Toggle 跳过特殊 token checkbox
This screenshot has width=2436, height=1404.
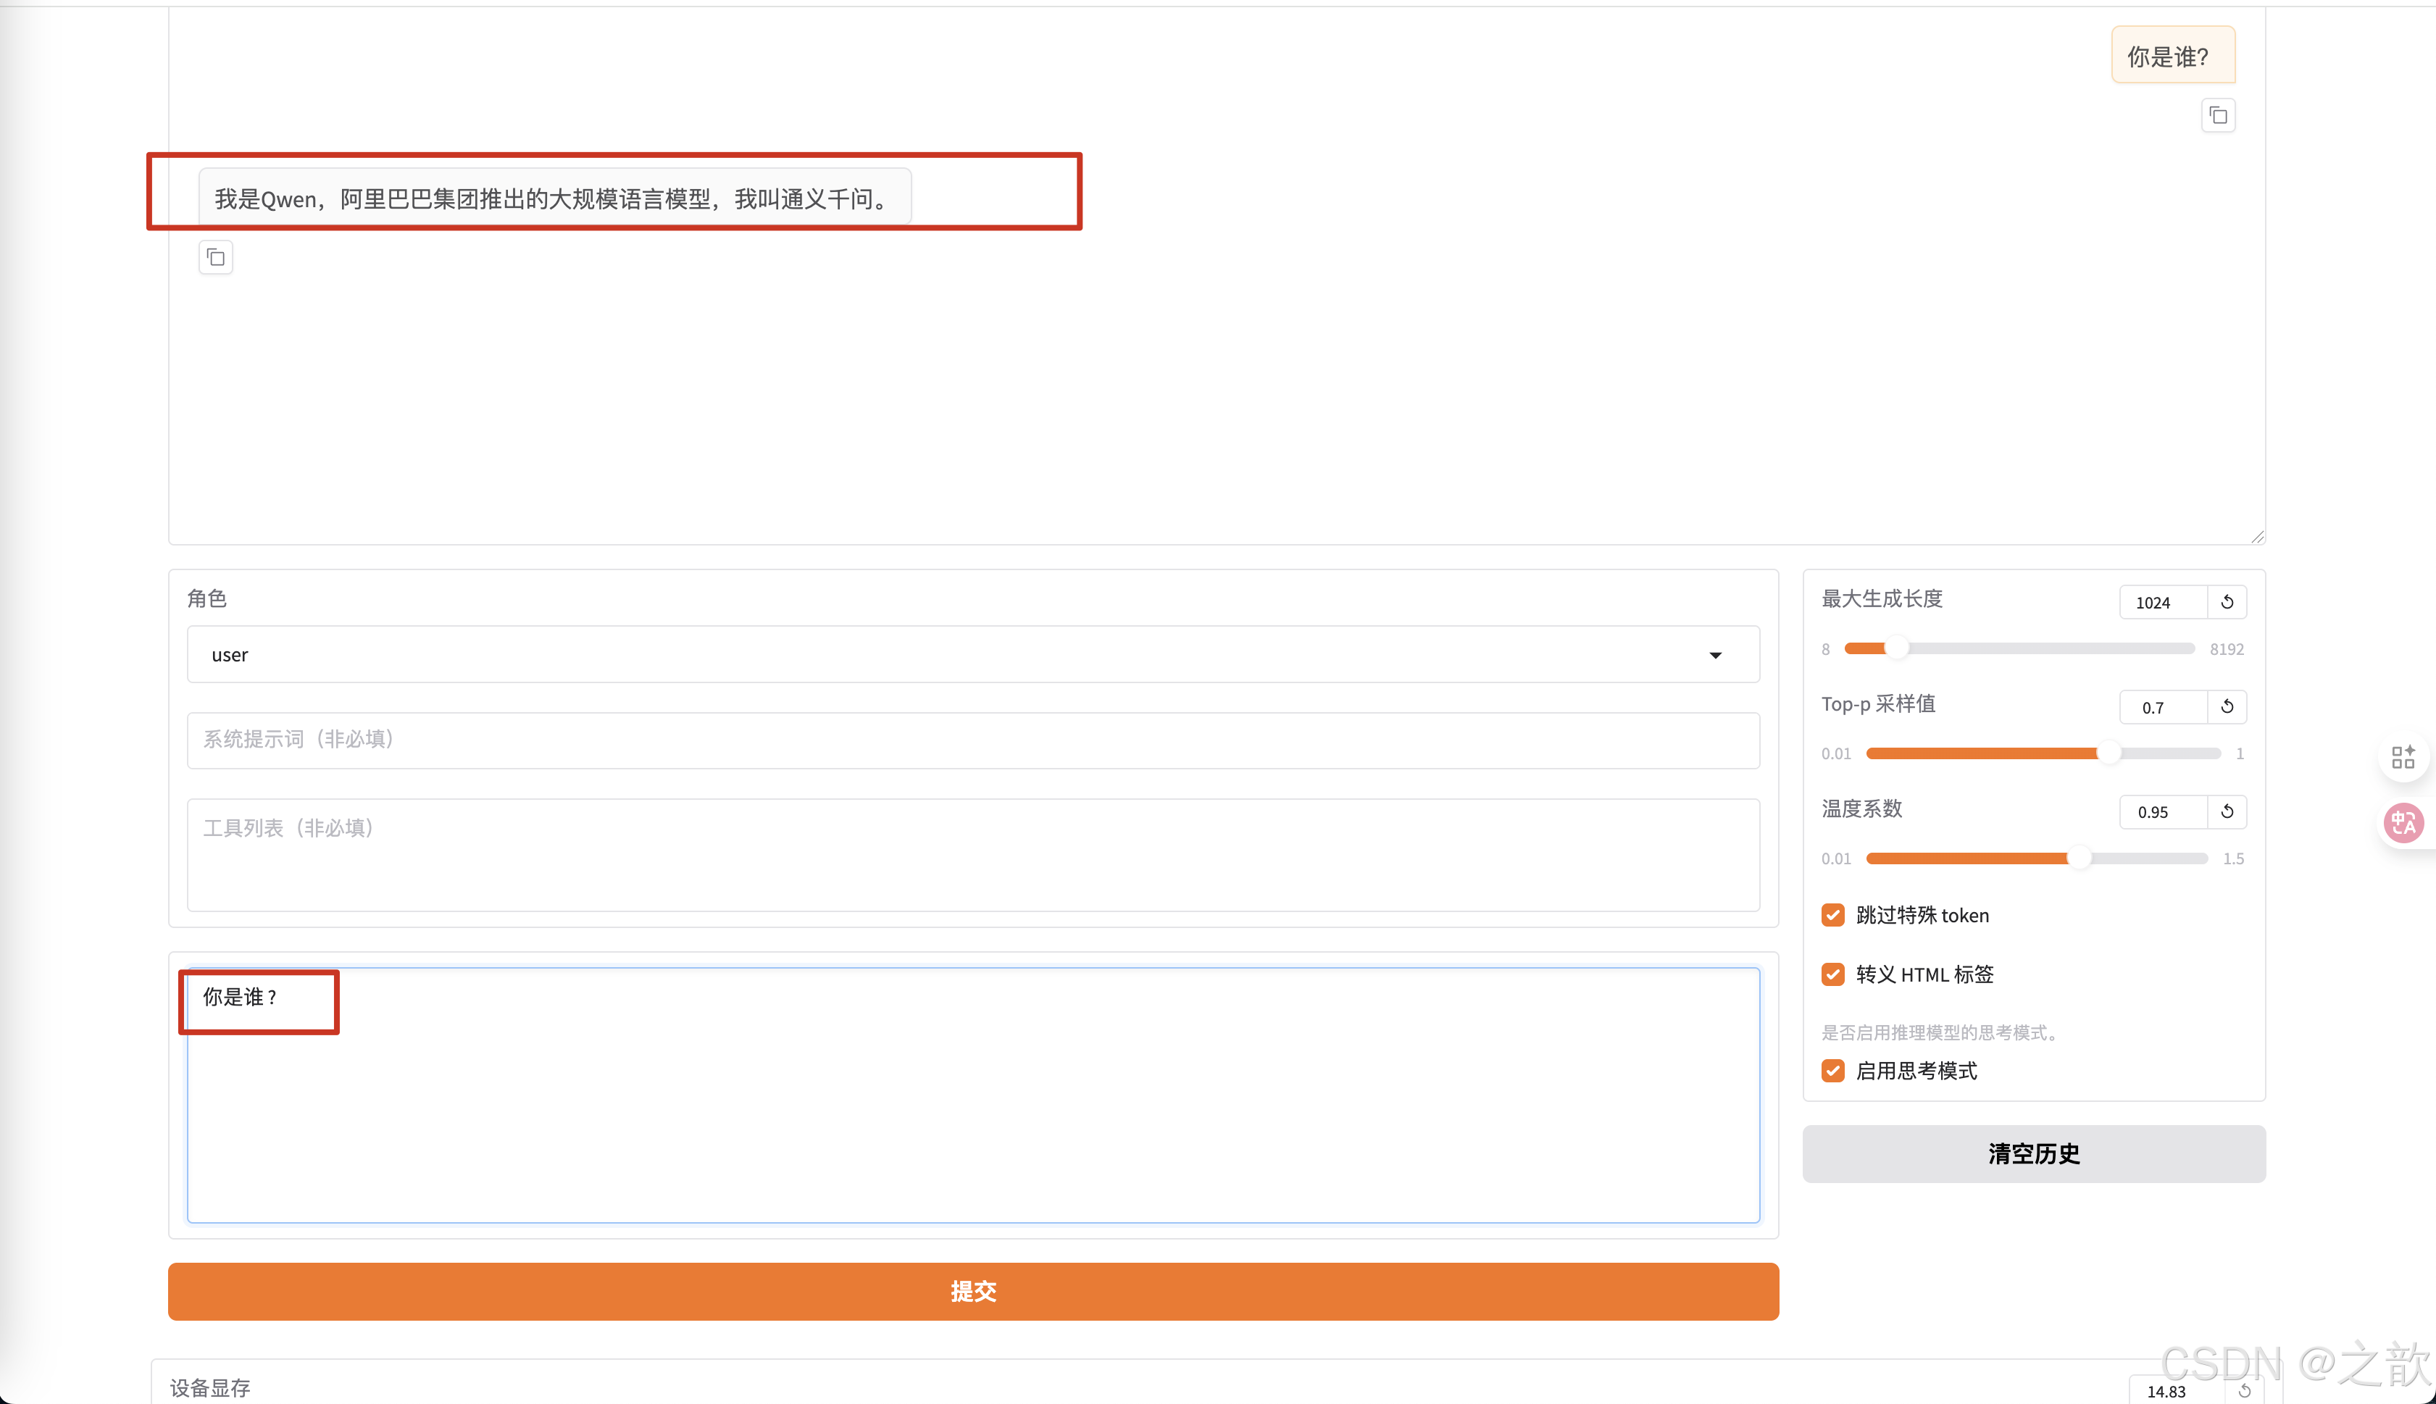tap(1833, 915)
